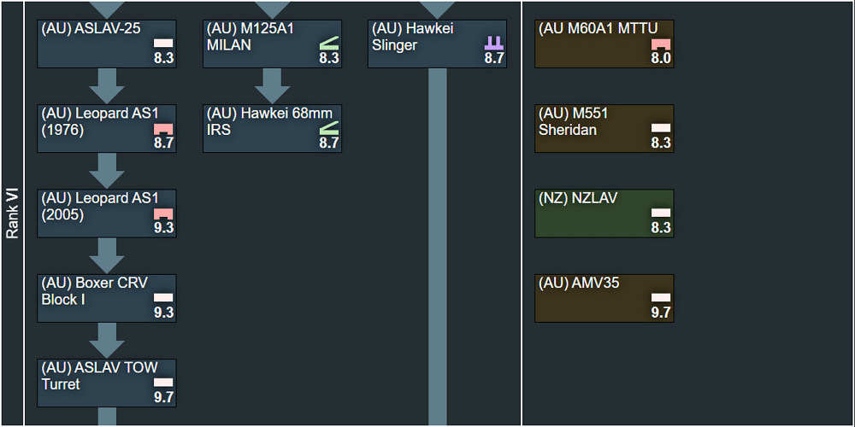
Task: Click the tank destroyer icon on Hawkei 68mm IRS
Action: [x=329, y=128]
